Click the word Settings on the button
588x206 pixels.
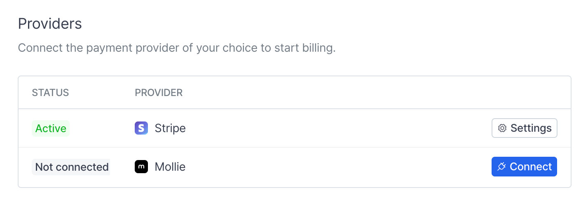click(531, 128)
